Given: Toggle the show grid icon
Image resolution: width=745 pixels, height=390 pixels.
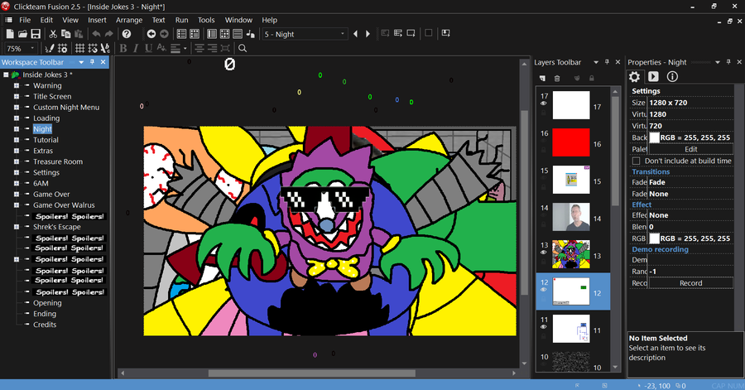Looking at the screenshot, I should (x=79, y=48).
